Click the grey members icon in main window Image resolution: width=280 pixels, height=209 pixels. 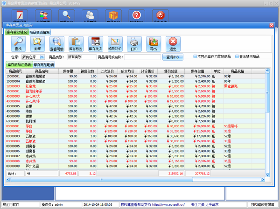pyautogui.click(x=90, y=16)
